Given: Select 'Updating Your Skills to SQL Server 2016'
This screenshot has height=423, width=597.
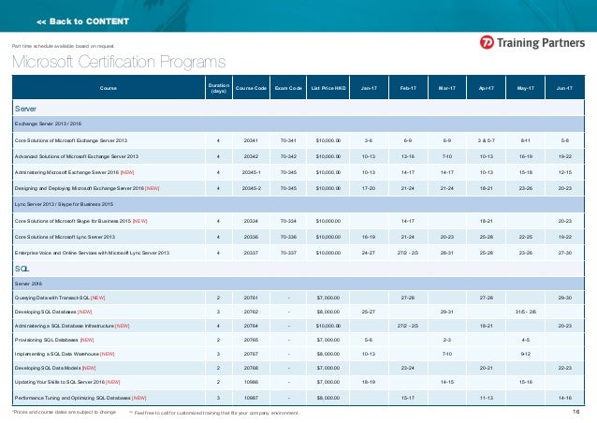Looking at the screenshot, I should pos(67,382).
